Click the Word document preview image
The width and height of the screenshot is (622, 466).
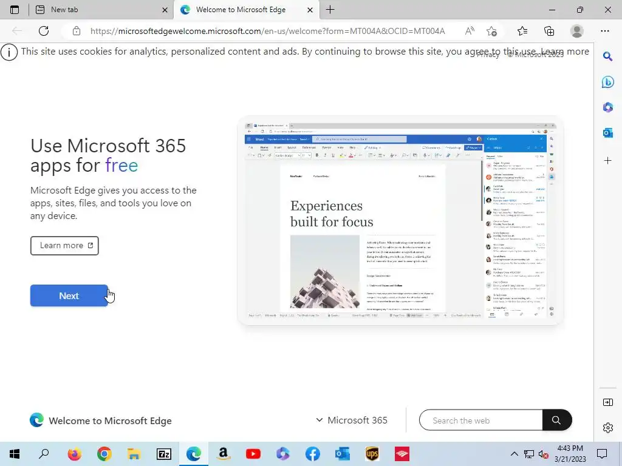pyautogui.click(x=401, y=221)
